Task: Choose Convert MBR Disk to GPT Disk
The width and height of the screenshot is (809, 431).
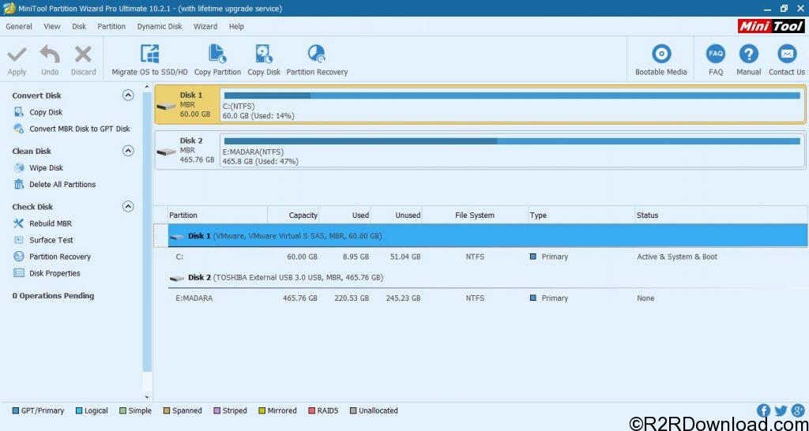Action: pyautogui.click(x=80, y=129)
